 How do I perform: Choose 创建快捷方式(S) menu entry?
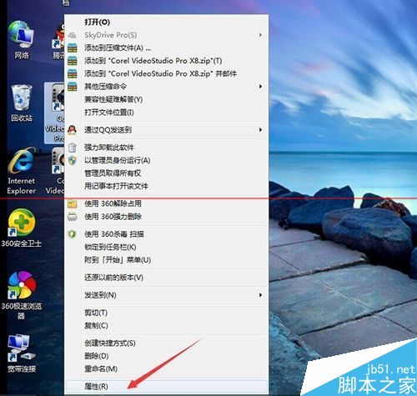tap(167, 343)
